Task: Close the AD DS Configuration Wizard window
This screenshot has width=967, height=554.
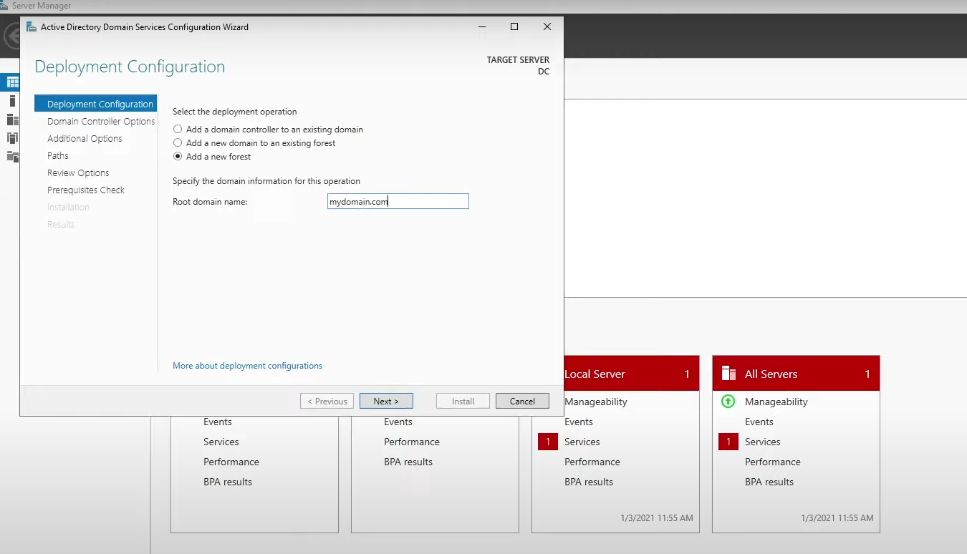Action: click(547, 26)
